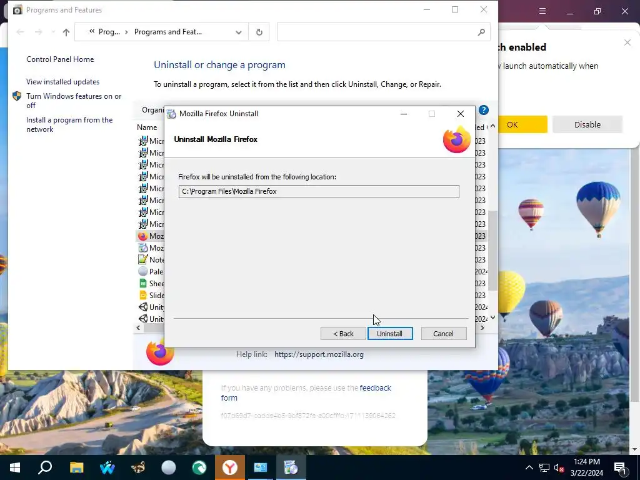
Task: Click the raccoon app icon in taskbar
Action: coord(138,467)
